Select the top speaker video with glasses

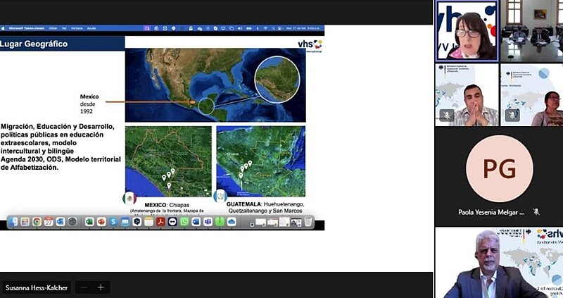(x=466, y=31)
